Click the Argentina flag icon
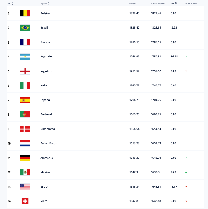Screen dimensions: 208x209 click(x=25, y=57)
